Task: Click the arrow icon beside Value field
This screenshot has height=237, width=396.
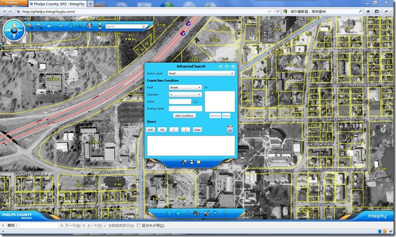Action: click(x=196, y=102)
